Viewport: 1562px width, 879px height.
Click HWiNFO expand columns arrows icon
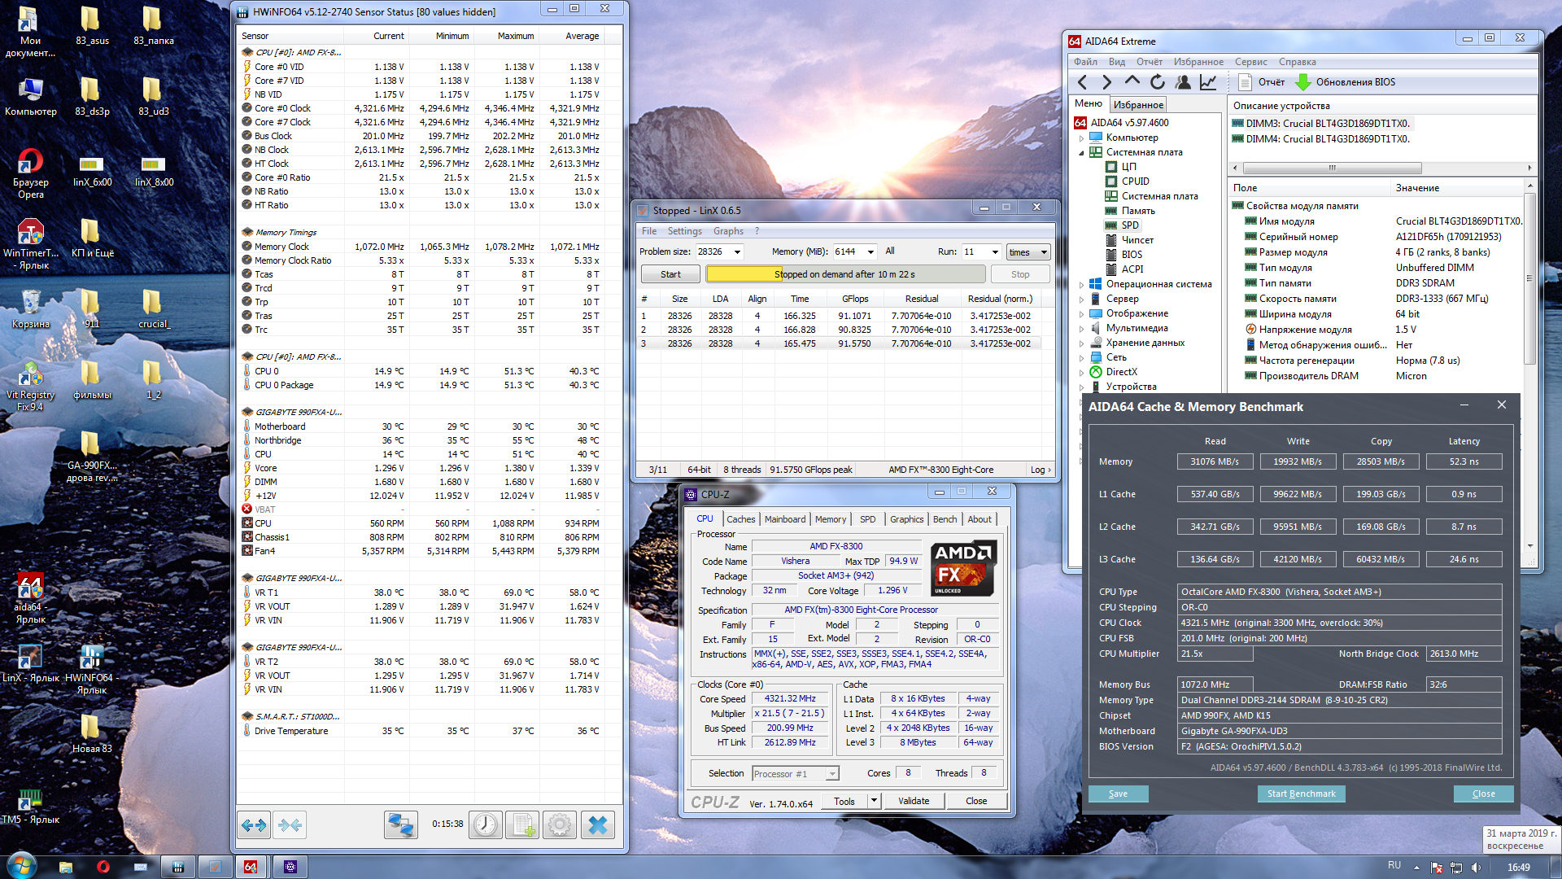pyautogui.click(x=254, y=825)
